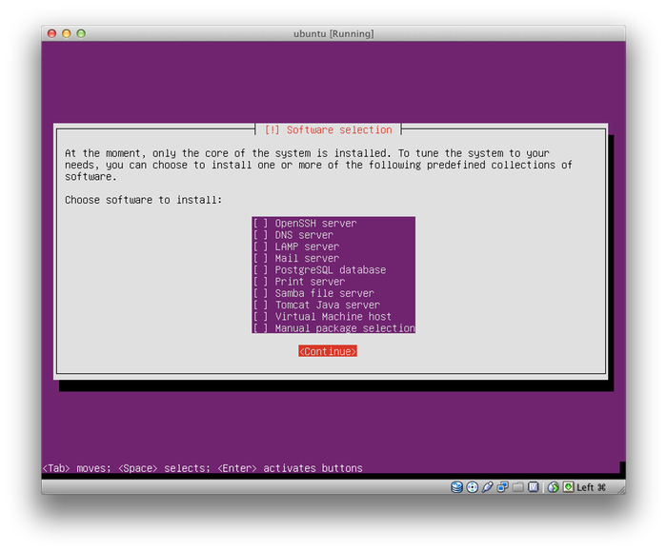Click the USB devices icon
This screenshot has width=667, height=552.
pos(488,487)
